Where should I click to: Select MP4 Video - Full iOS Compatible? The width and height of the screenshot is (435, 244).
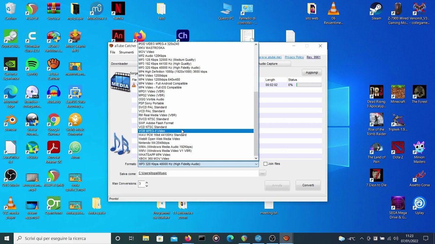(196, 87)
